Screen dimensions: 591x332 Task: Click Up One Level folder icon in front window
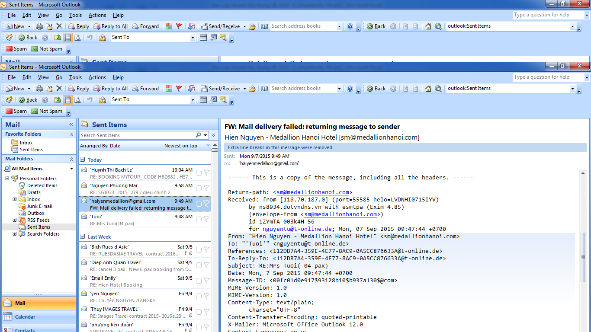(x=58, y=100)
